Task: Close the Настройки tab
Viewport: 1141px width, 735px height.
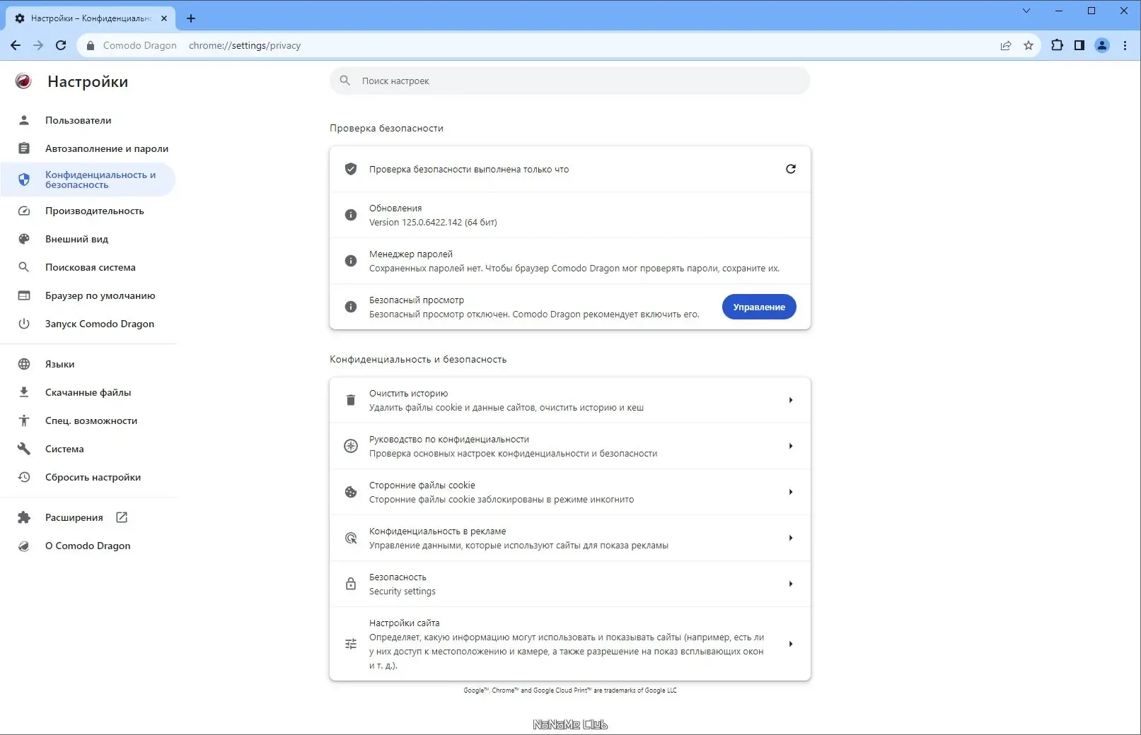Action: click(x=164, y=18)
